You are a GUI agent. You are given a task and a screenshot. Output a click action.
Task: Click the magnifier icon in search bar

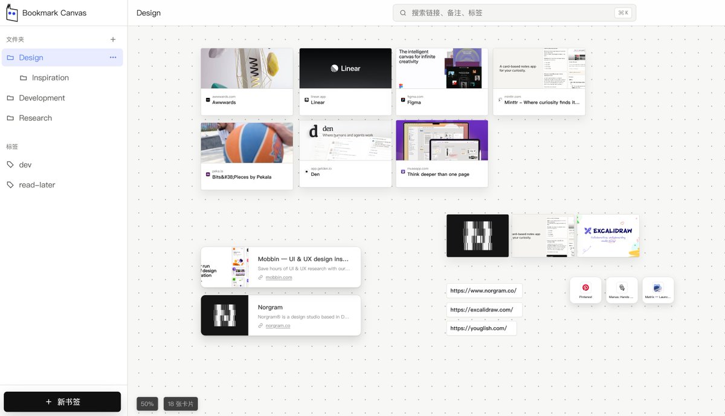tap(403, 13)
